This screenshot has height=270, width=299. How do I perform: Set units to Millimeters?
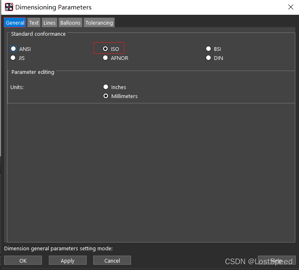[x=106, y=96]
